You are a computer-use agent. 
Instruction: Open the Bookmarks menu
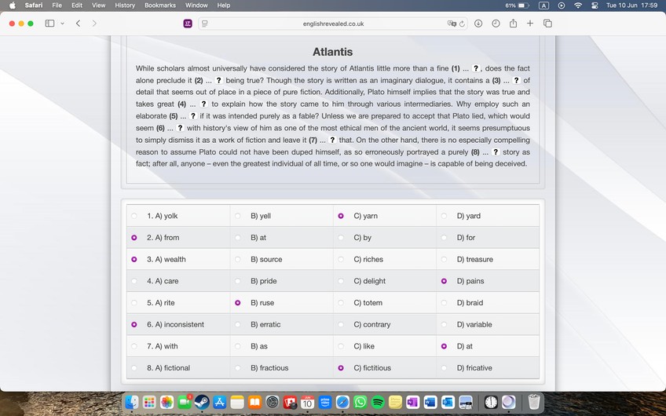[159, 5]
